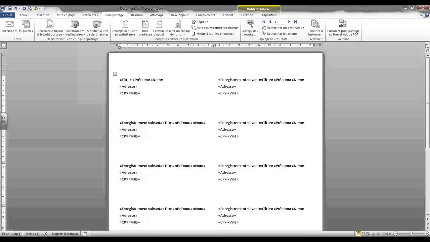
Task: Click the macro recording status icon
Action: (x=85, y=234)
